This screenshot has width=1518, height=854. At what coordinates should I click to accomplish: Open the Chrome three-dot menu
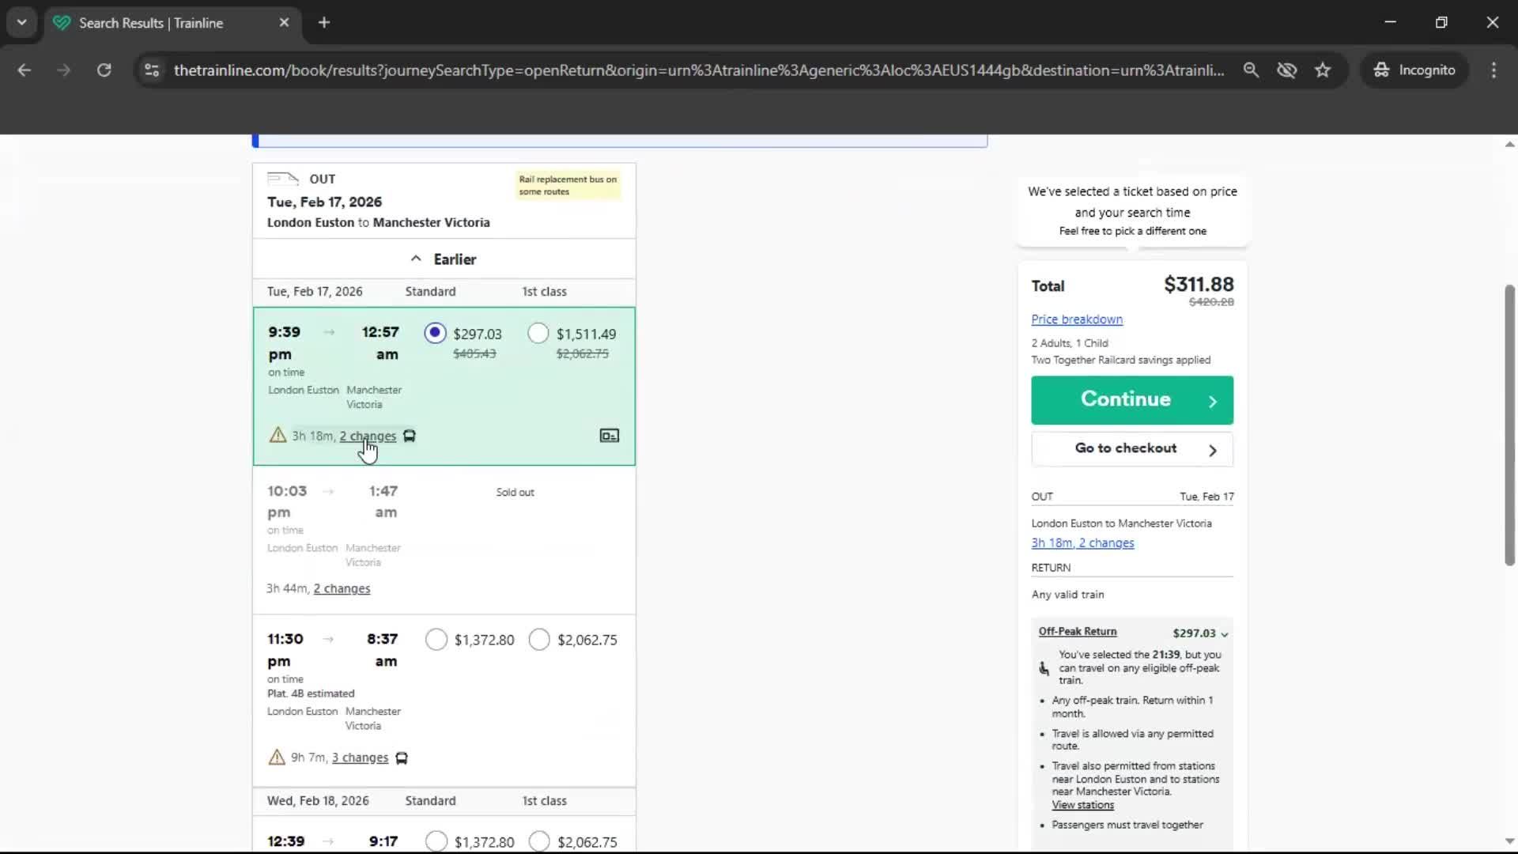1493,70
